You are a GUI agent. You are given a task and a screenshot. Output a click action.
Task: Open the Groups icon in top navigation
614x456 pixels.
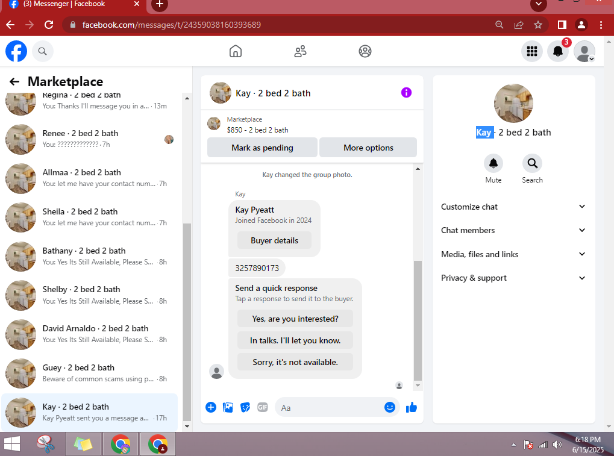[365, 51]
